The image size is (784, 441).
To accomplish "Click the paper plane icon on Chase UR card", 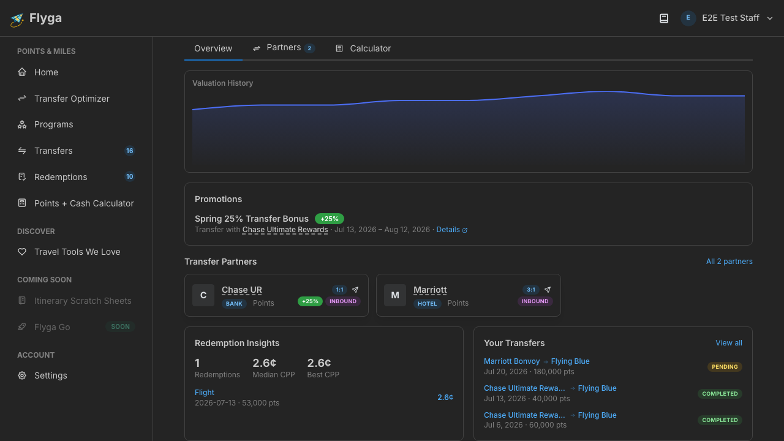I will (x=355, y=290).
